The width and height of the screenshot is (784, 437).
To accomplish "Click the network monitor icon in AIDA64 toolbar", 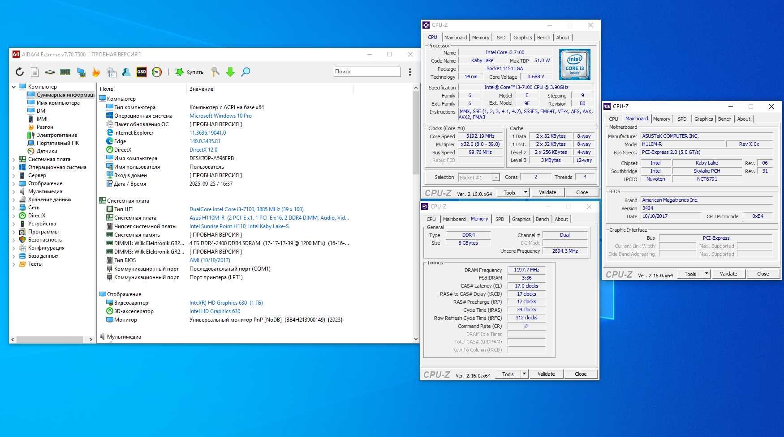I will (81, 72).
